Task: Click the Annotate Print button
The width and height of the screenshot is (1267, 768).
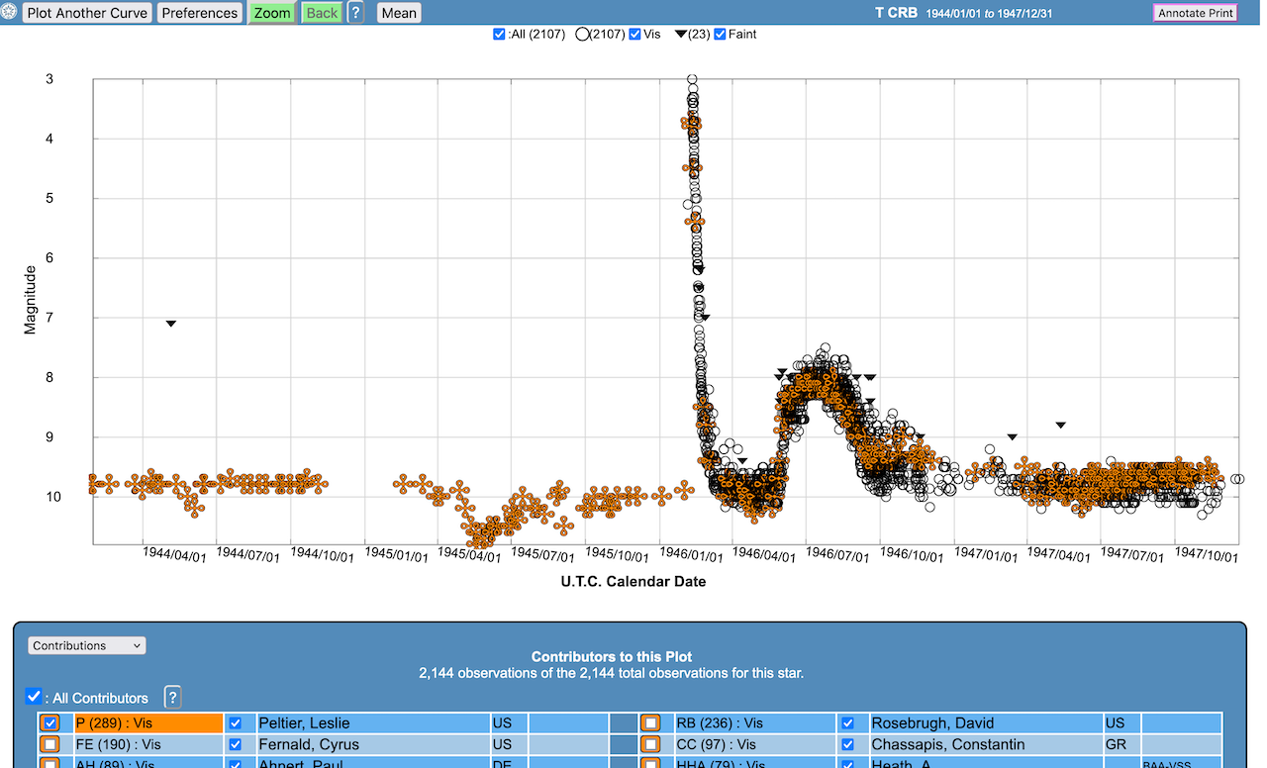Action: pos(1195,14)
